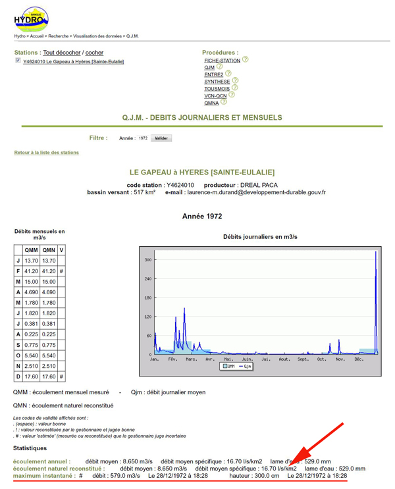Select 'Année 1972' heading
Viewport: 395px width, 489px height.
(x=202, y=217)
